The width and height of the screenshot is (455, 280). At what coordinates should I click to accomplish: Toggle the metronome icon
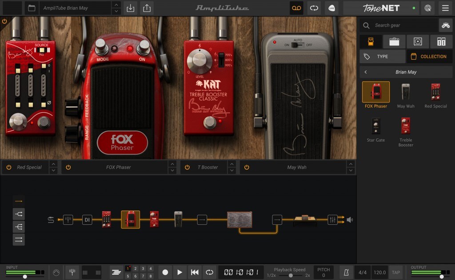coord(346,272)
